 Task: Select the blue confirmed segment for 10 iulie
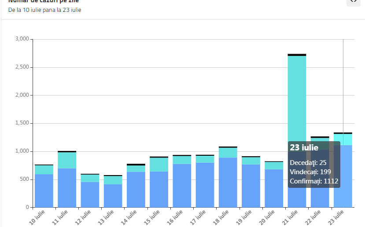click(x=44, y=190)
